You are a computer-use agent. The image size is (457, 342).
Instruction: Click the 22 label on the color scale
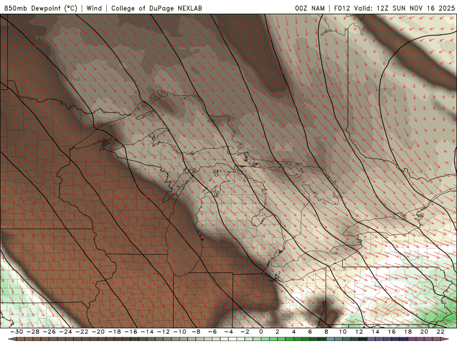[x=440, y=332]
